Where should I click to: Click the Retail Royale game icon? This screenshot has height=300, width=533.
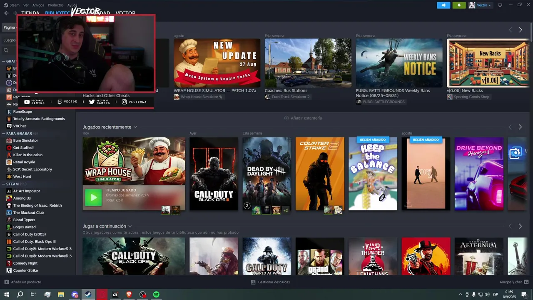point(9,162)
